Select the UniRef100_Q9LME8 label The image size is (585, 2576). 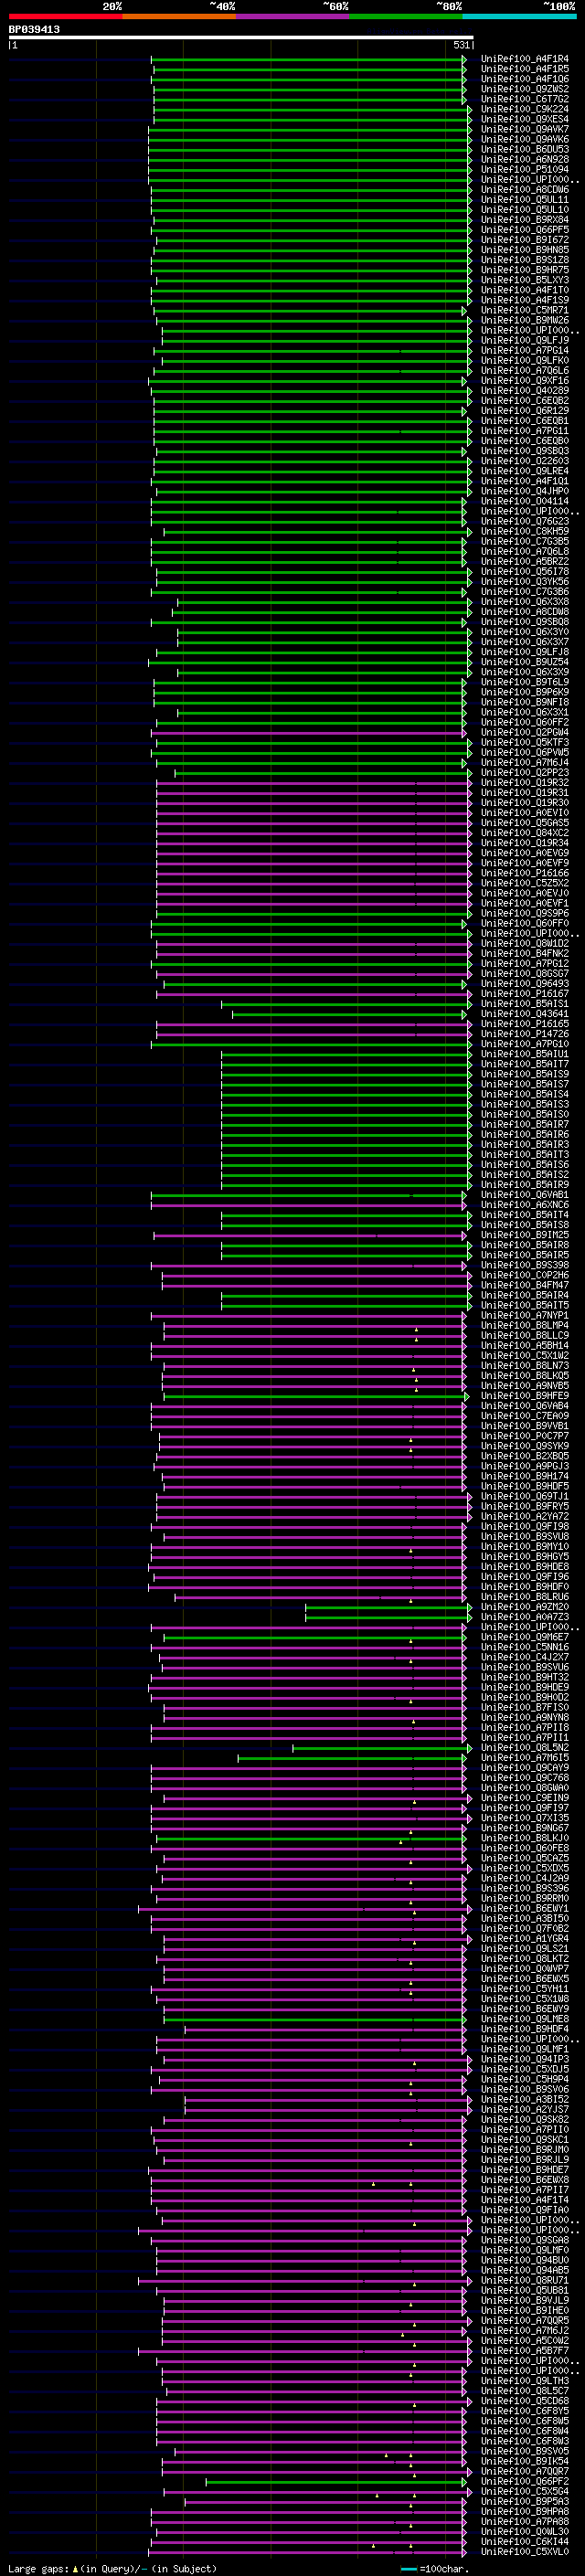525,2019
